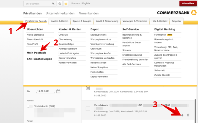Open the Kredit & Finanzierung tab
Viewport: 198px width, 123px height.
pos(107,21)
